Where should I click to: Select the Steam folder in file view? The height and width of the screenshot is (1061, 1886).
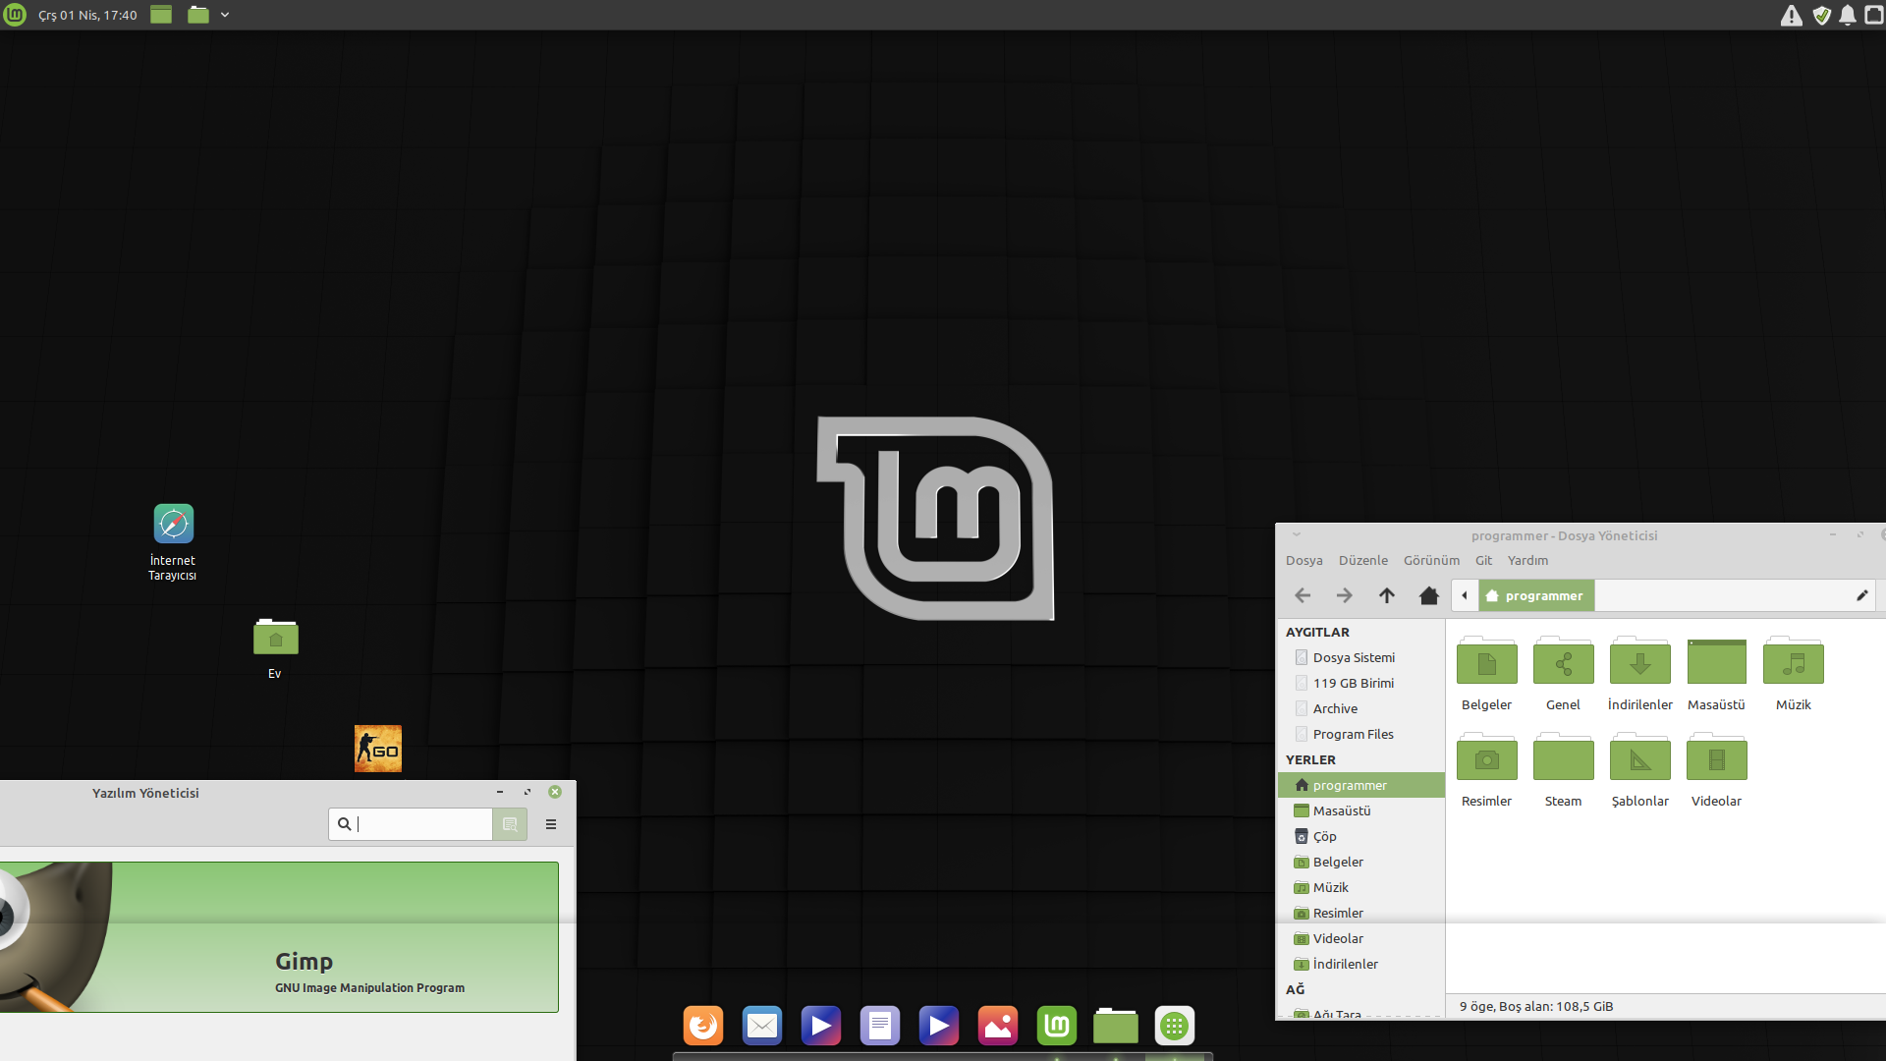click(x=1564, y=770)
